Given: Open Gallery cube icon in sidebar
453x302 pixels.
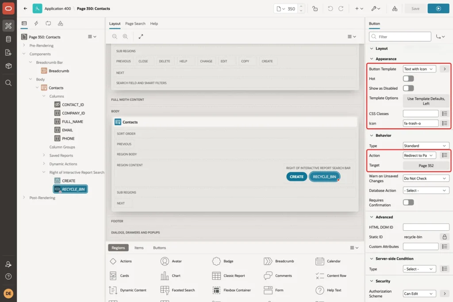Looking at the screenshot, I should pyautogui.click(x=8, y=66).
